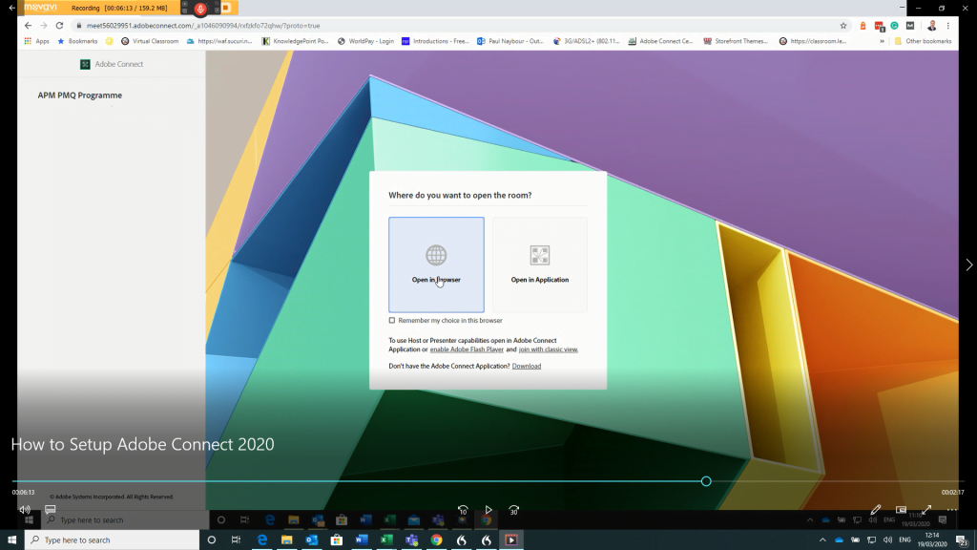Click the next chevron on the right edge
This screenshot has width=977, height=550.
[x=968, y=264]
